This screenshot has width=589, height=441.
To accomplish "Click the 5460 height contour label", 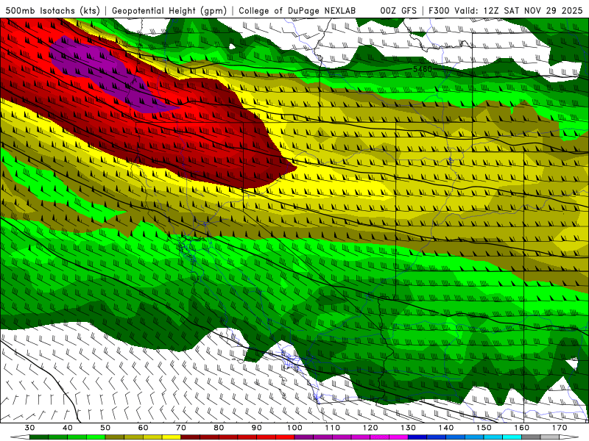I will 422,69.
